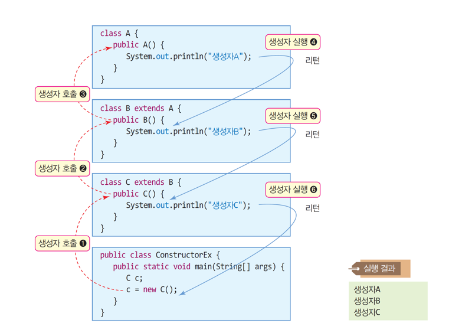Click the println("생성자A") statement in class A
475x336 pixels.
[x=188, y=57]
